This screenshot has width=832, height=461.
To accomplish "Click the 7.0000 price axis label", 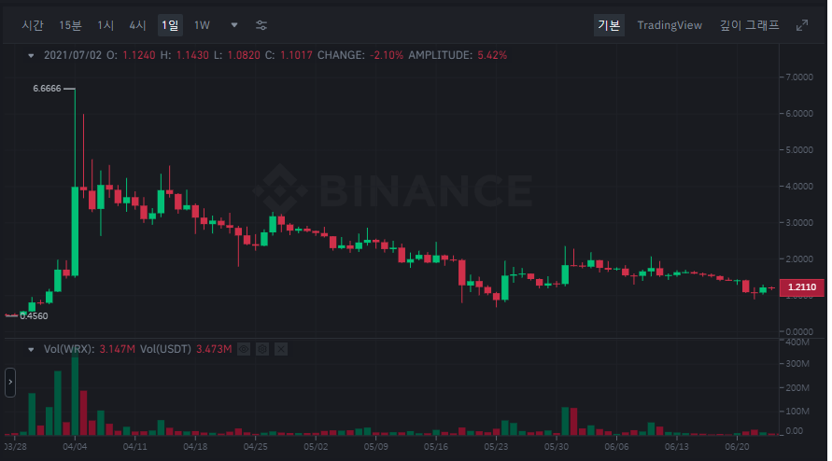I will (799, 77).
